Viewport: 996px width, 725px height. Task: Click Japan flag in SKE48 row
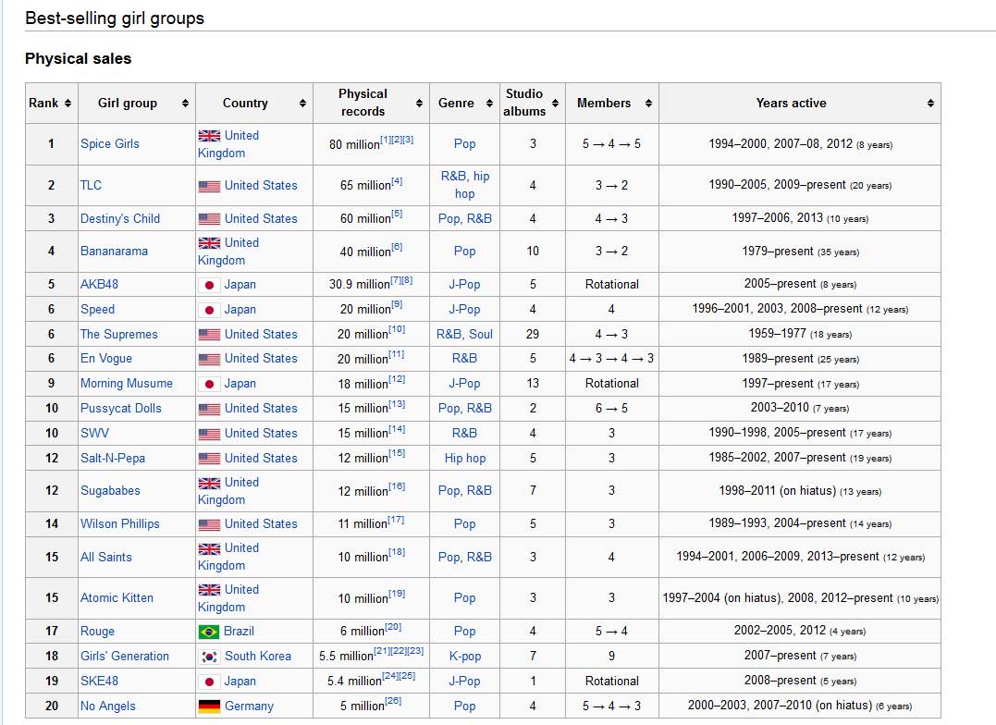(x=210, y=682)
